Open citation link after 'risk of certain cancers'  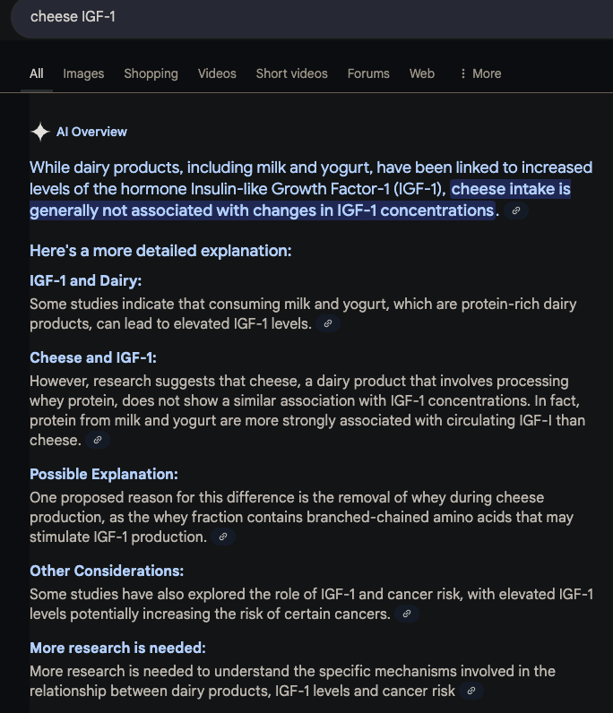click(x=407, y=614)
